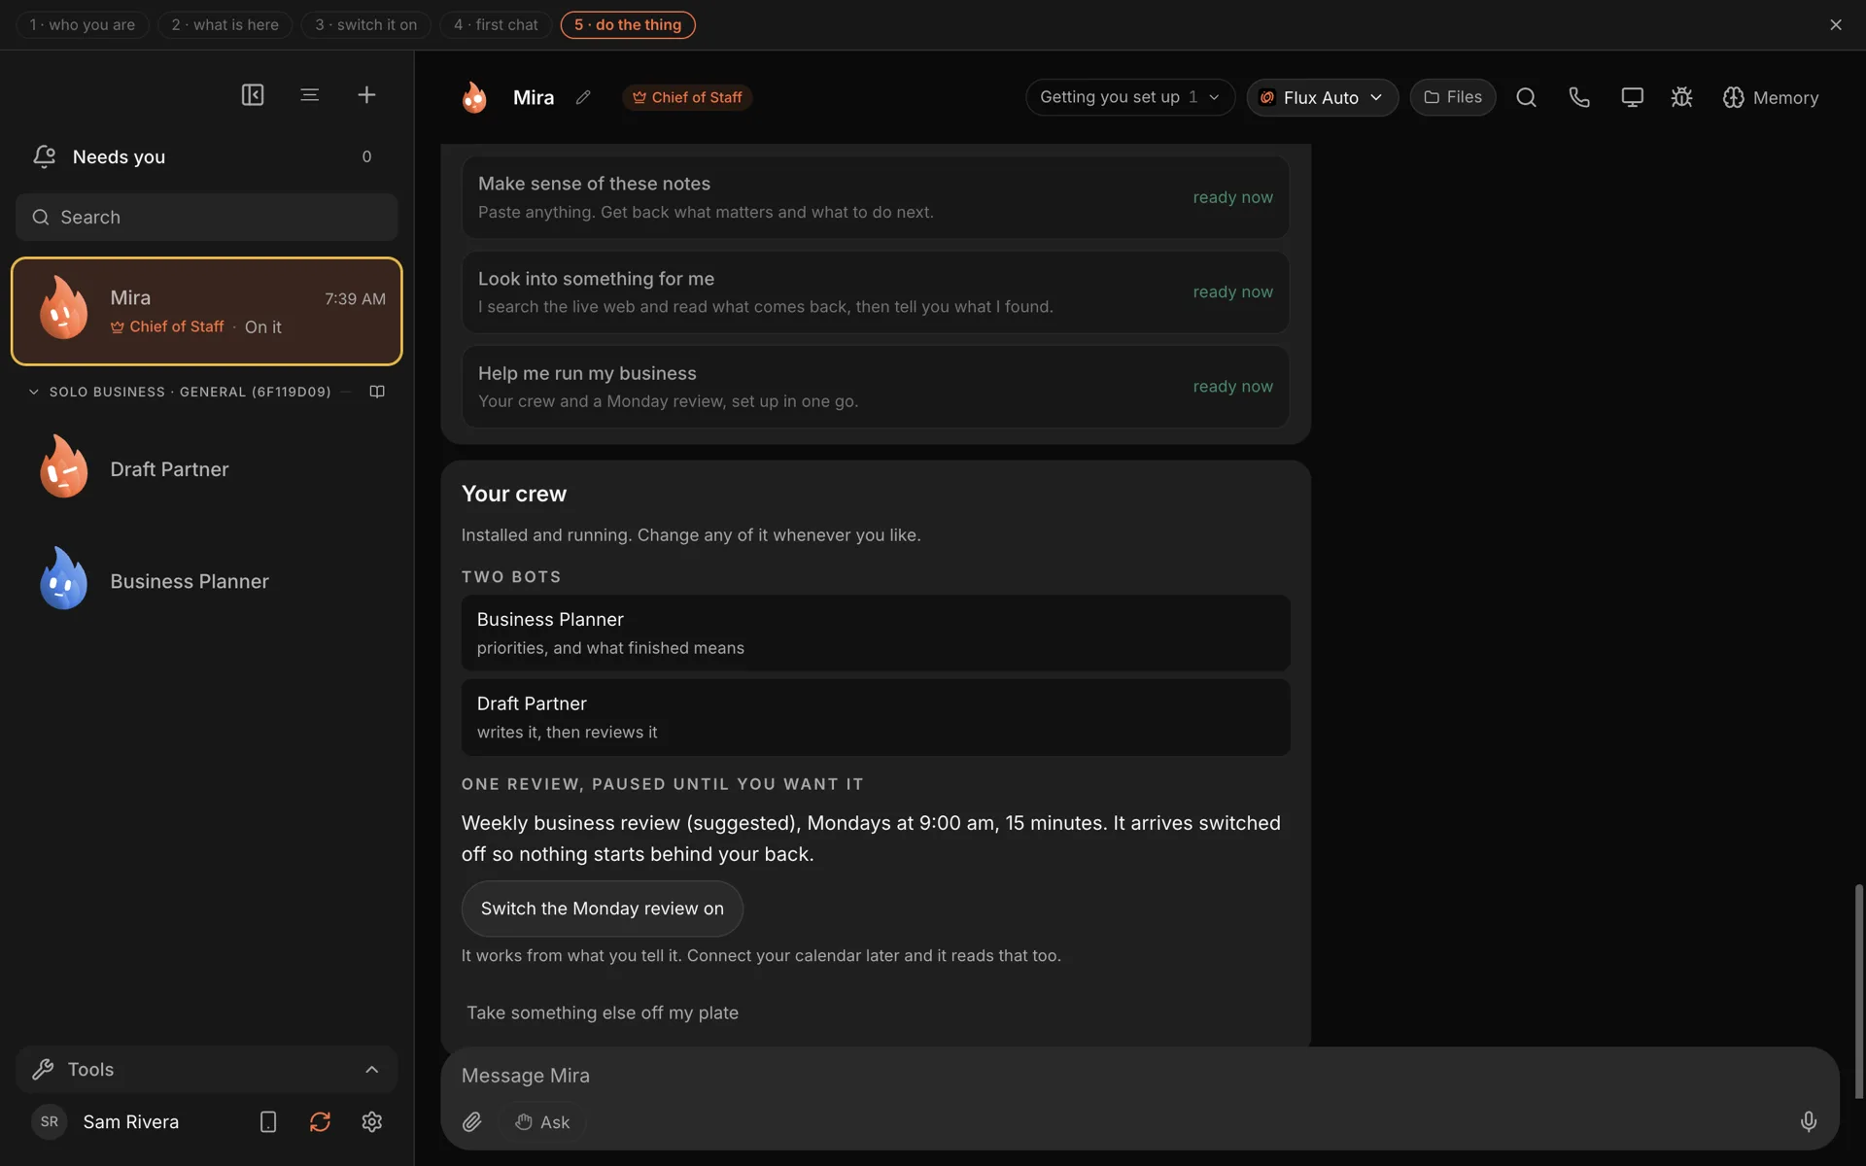Image resolution: width=1866 pixels, height=1166 pixels.
Task: Collapse the Solo Business General group chevron
Action: tap(34, 392)
